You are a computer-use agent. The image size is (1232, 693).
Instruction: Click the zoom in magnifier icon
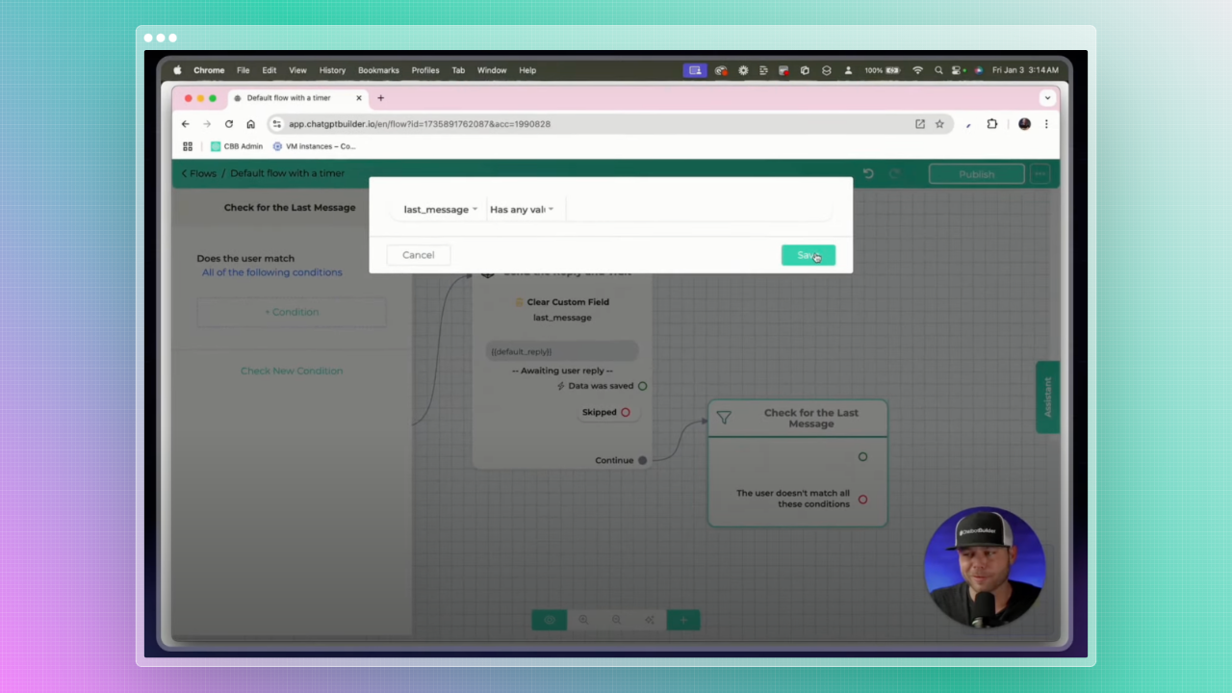click(583, 620)
